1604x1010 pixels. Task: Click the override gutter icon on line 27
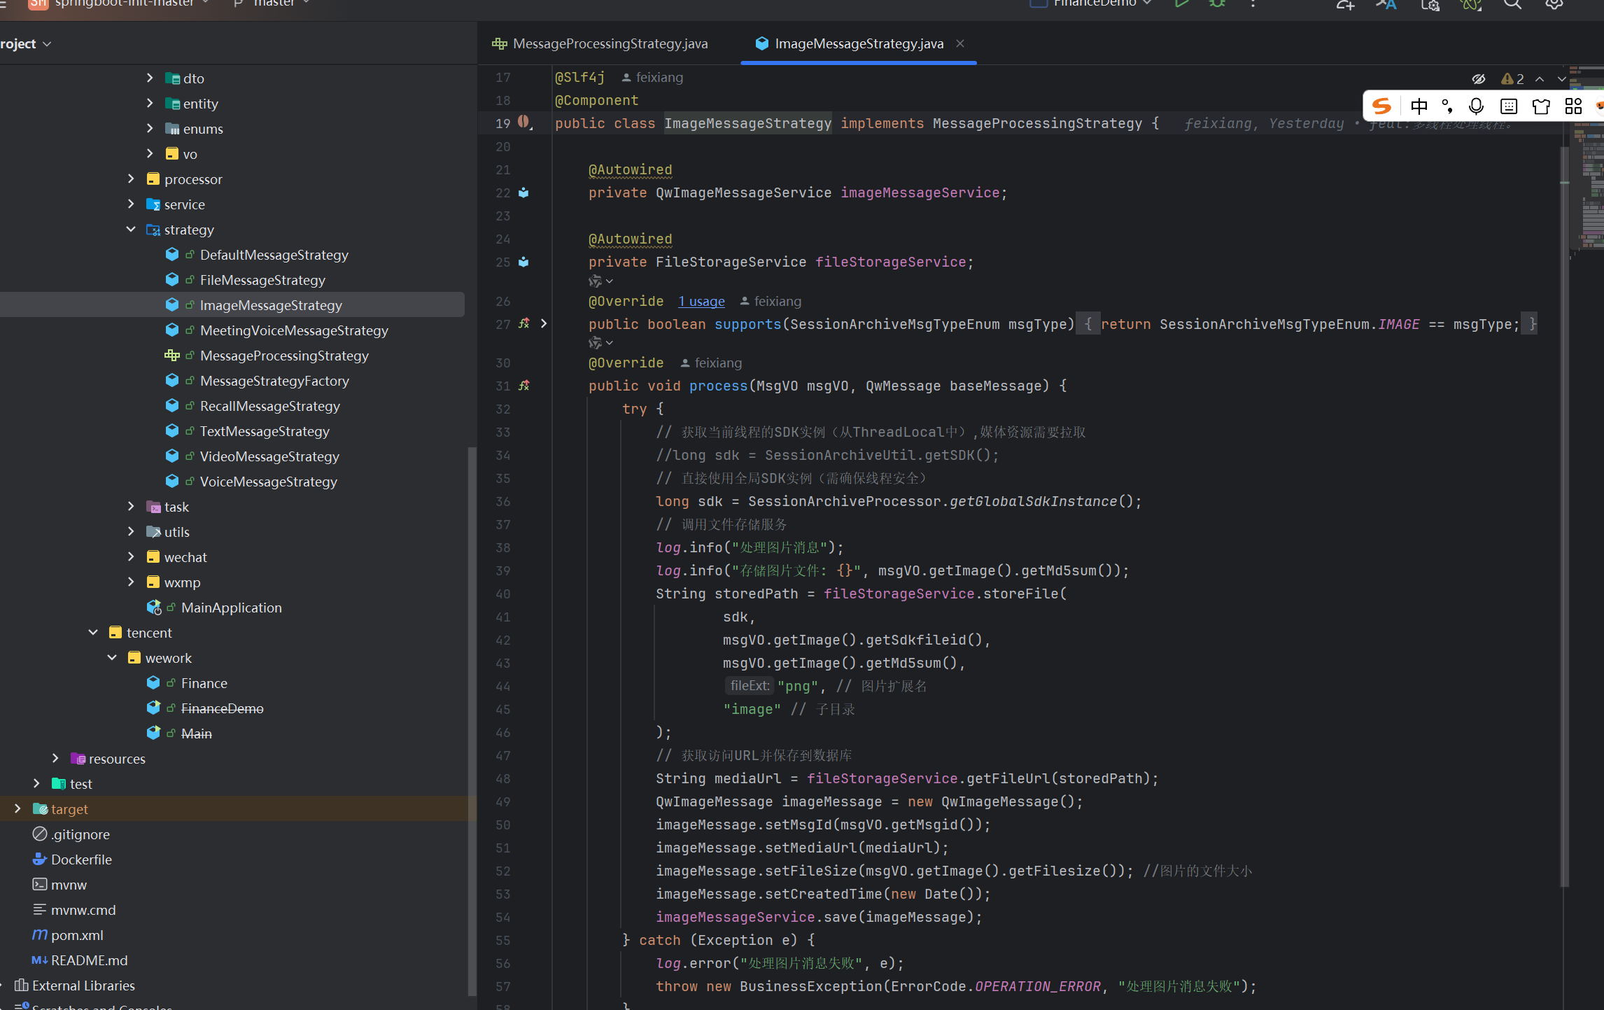[x=524, y=323]
